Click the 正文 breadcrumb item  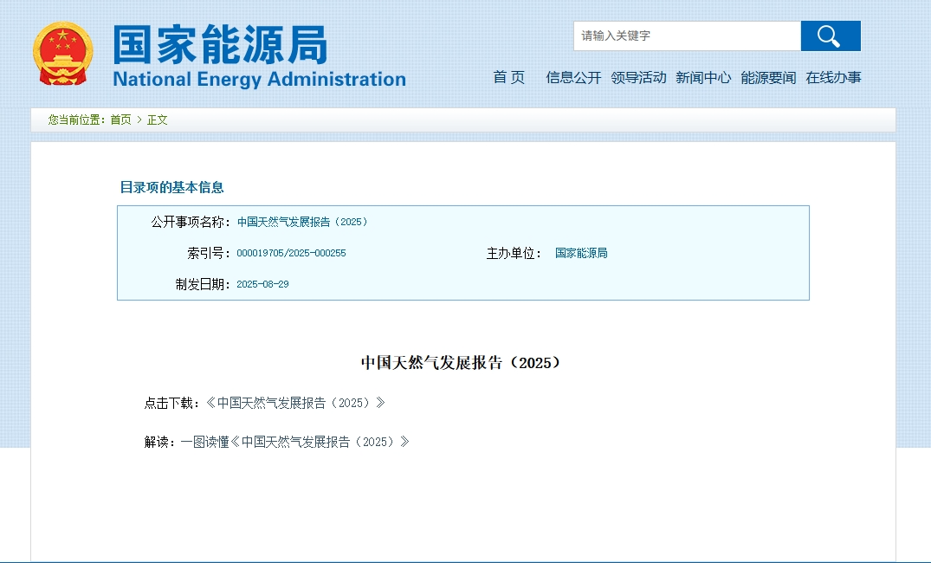(158, 120)
